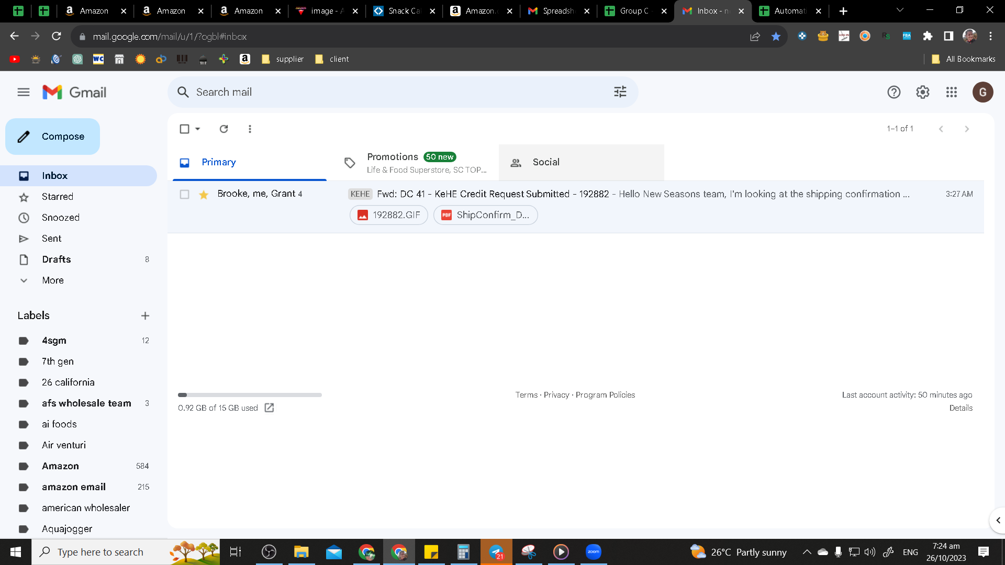Open the Amazon bookmark icon in bookmarks bar
The image size is (1005, 565).
point(245,59)
